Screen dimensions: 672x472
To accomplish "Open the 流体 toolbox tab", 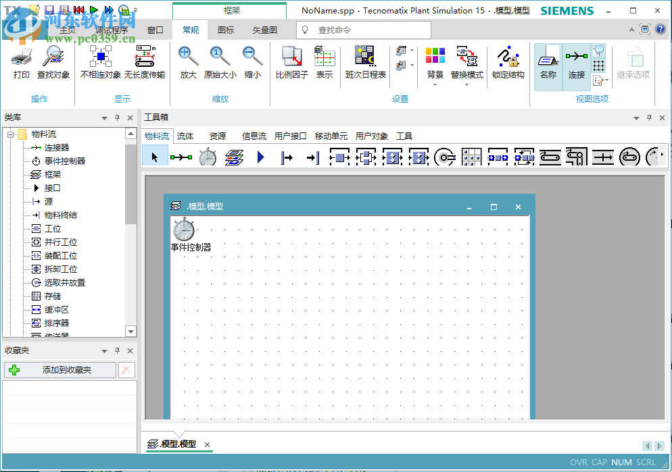I will click(185, 135).
